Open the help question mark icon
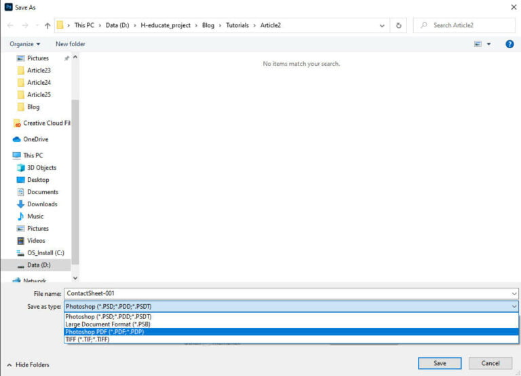This screenshot has height=376, width=521. coord(509,44)
